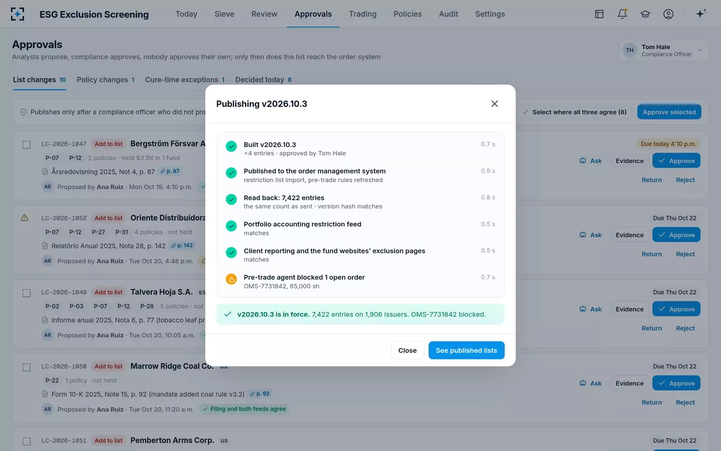Open the p. 142 filing page link
This screenshot has width=721, height=451.
[x=182, y=246]
